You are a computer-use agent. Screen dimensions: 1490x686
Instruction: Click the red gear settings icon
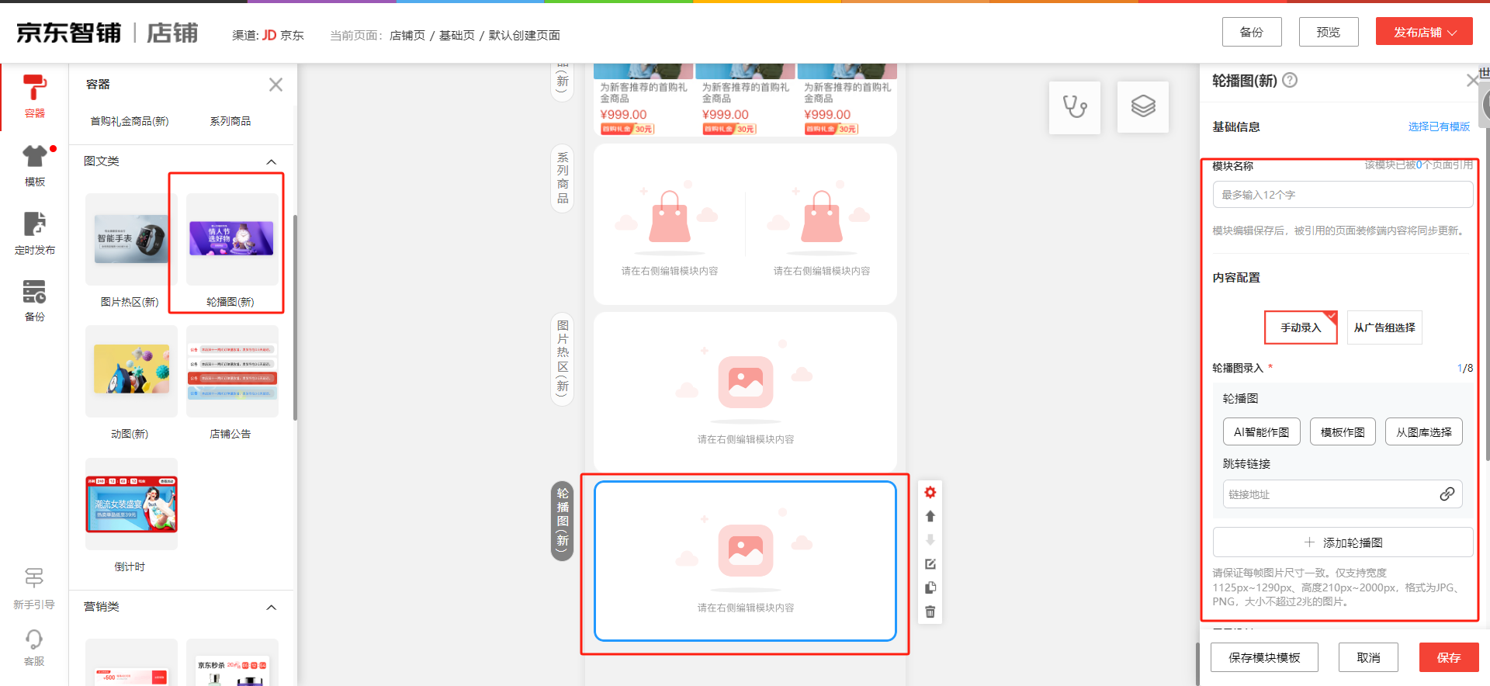coord(930,492)
